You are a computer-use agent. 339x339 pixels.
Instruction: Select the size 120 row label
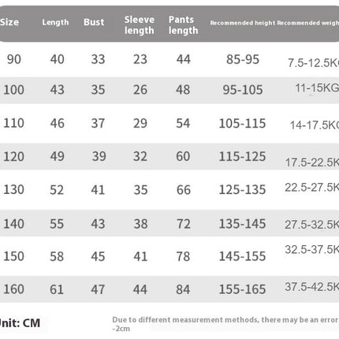click(x=13, y=156)
